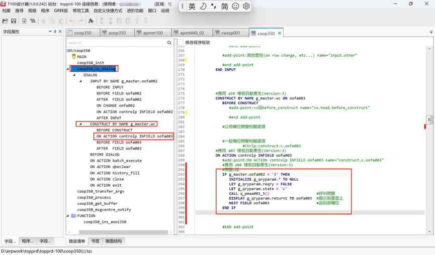Switch to the 程序... left bottom tab
435x255 pixels.
point(28,241)
